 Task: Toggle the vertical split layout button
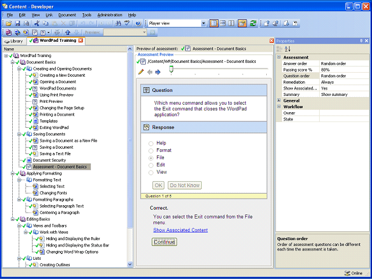pos(231,23)
